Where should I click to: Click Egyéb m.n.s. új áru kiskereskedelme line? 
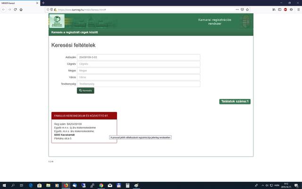click(75, 128)
